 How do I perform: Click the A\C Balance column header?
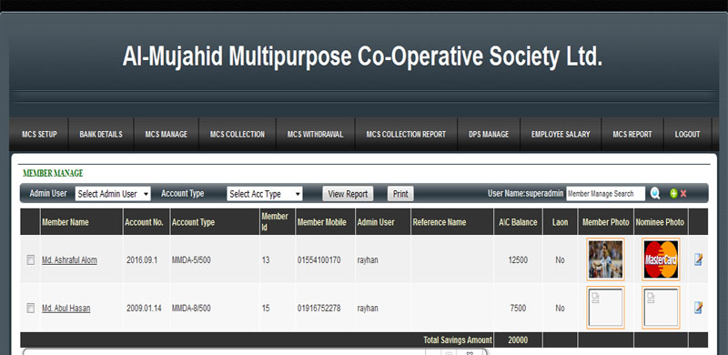[x=518, y=222]
